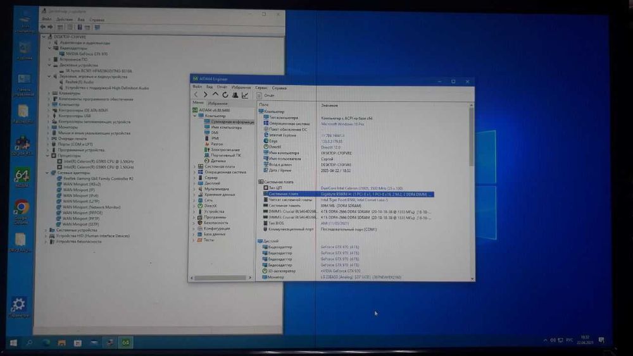Open the notification center icon in tray

[601, 340]
